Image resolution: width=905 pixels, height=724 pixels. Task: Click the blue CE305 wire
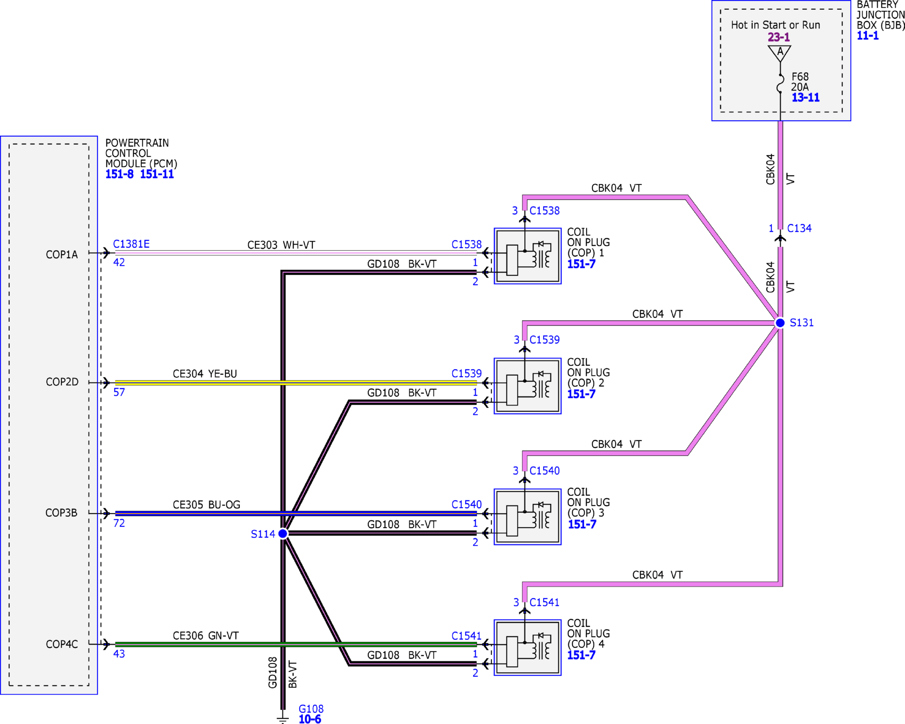point(296,513)
